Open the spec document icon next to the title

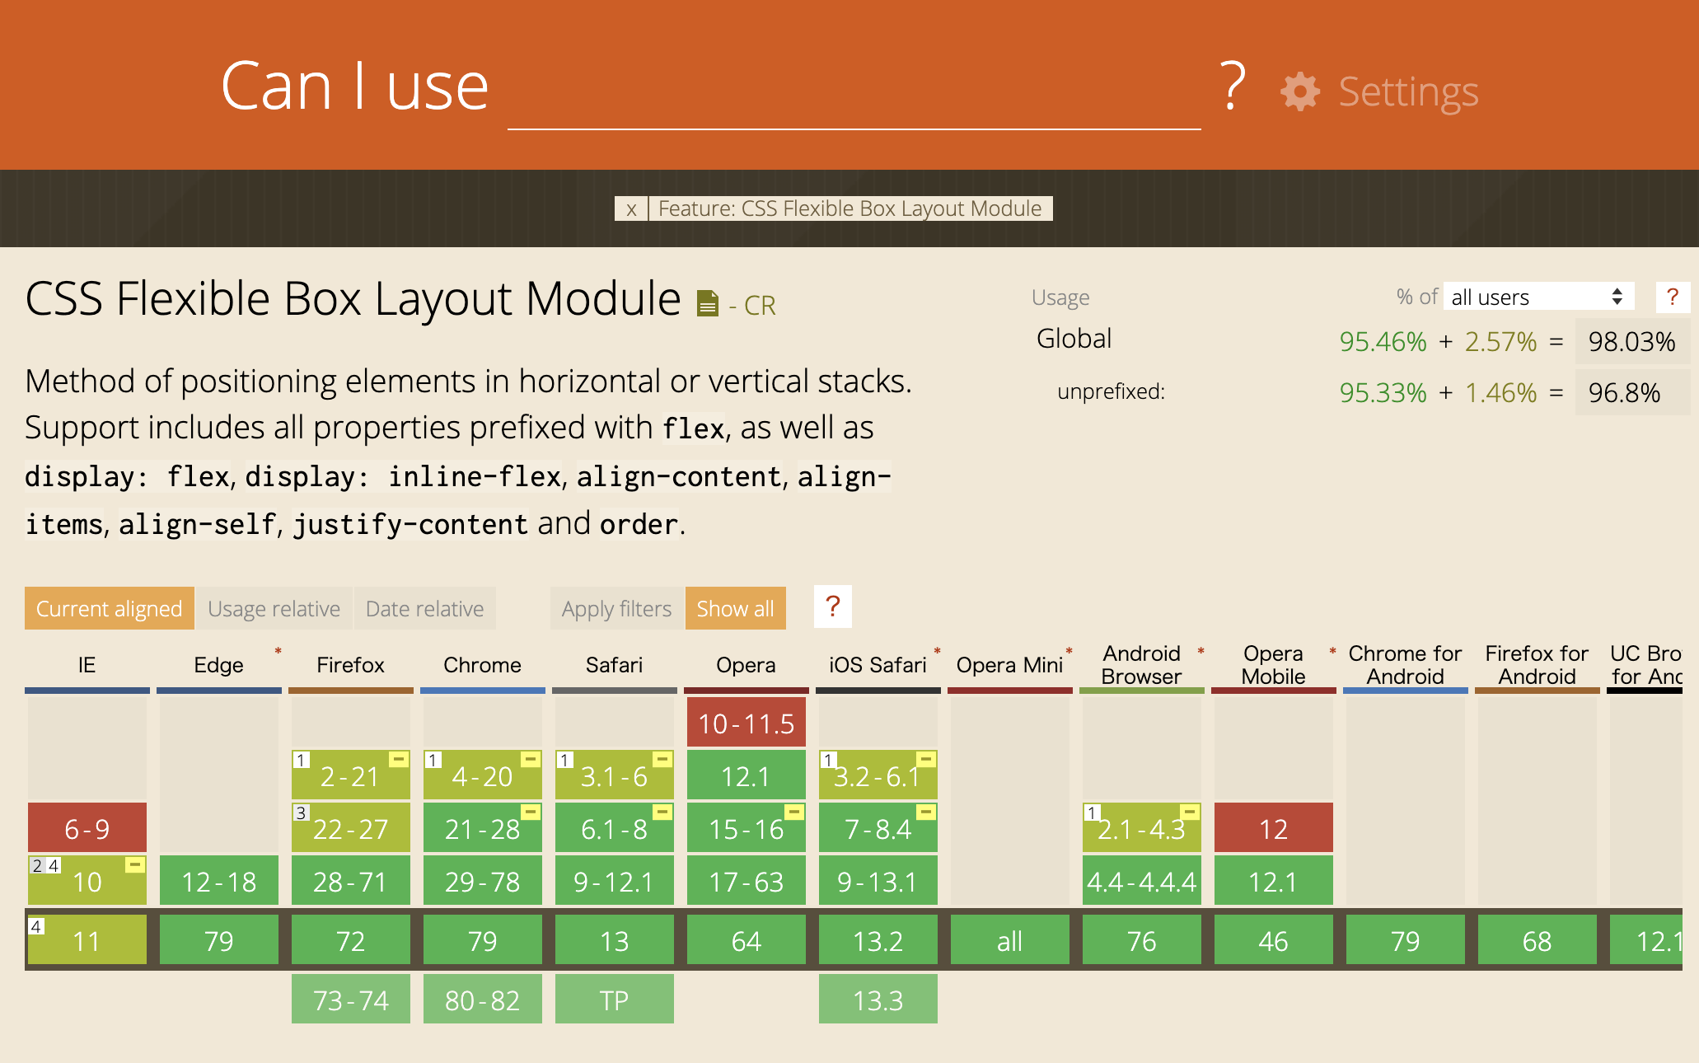click(707, 303)
